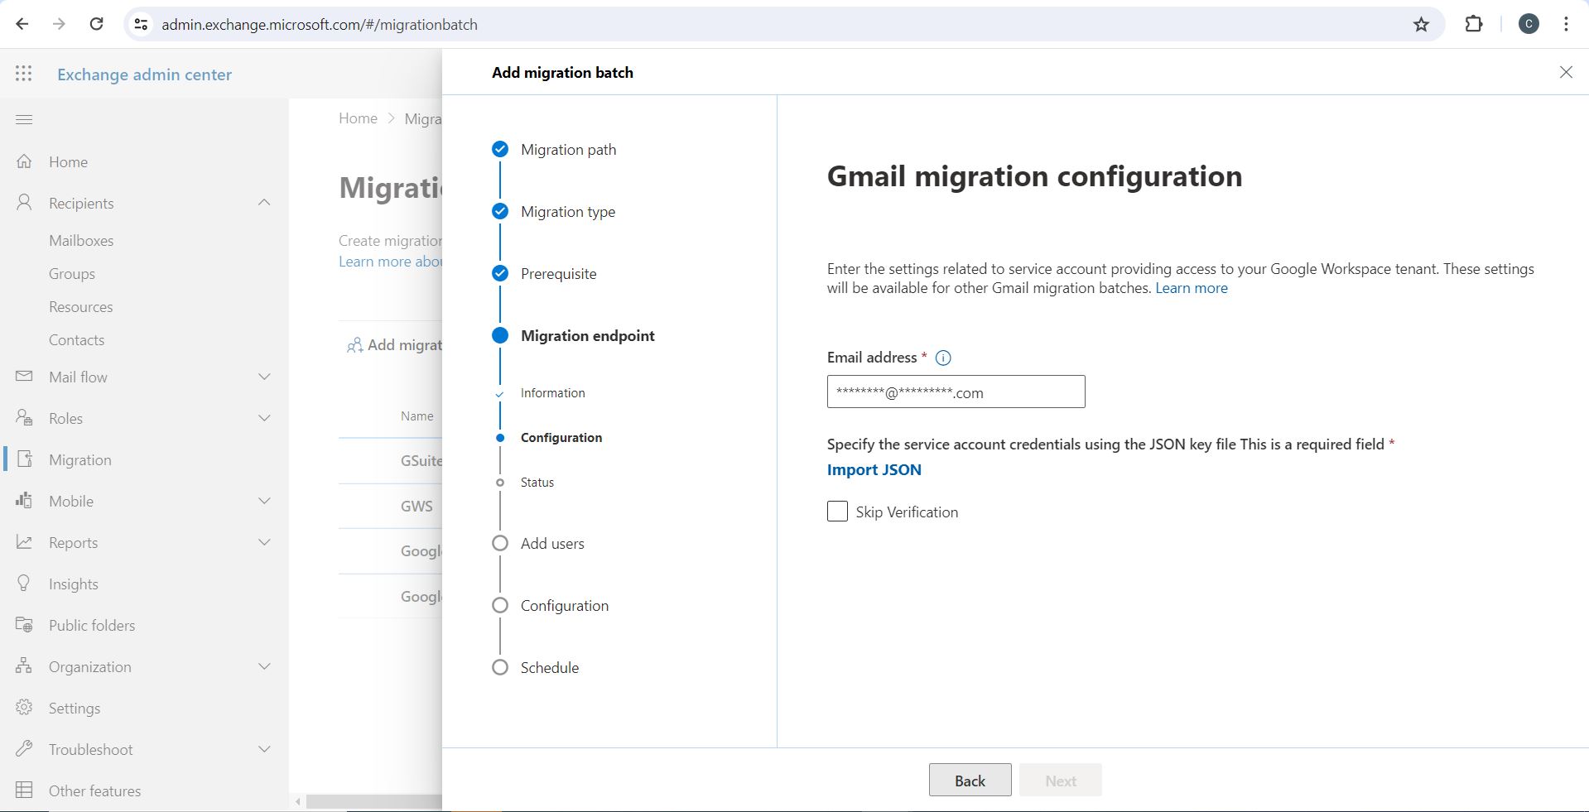Screen dimensions: 1589x812
Task: Open Chrome profile avatar icon
Action: tap(1529, 25)
